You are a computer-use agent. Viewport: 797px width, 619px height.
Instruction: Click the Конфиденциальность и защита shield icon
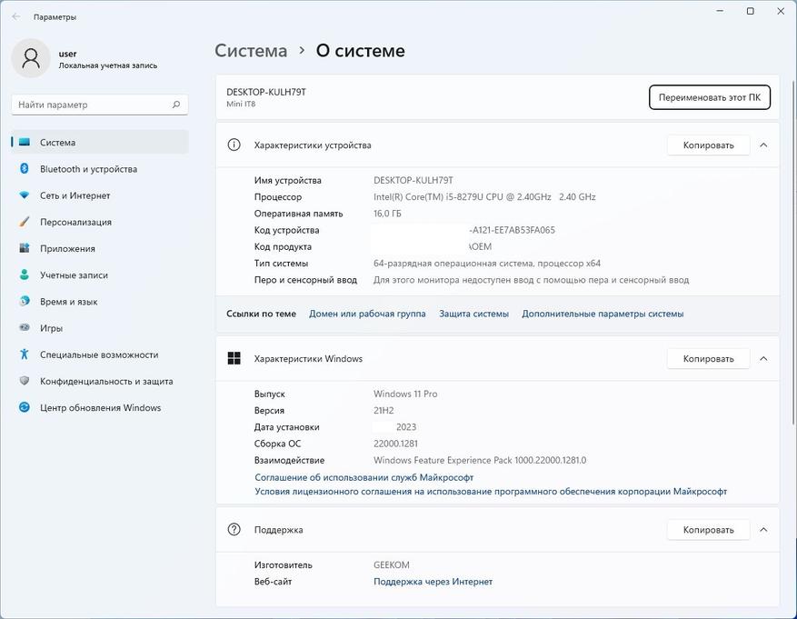click(25, 381)
